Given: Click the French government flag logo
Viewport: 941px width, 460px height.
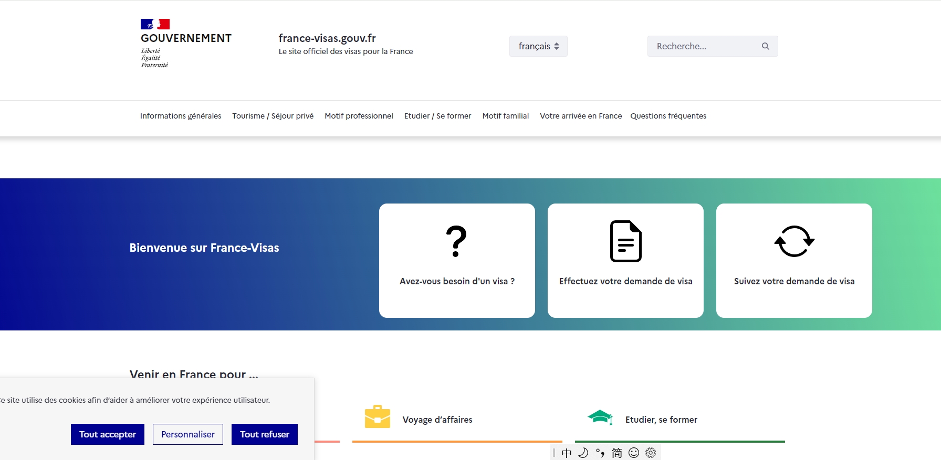Looking at the screenshot, I should pyautogui.click(x=155, y=24).
